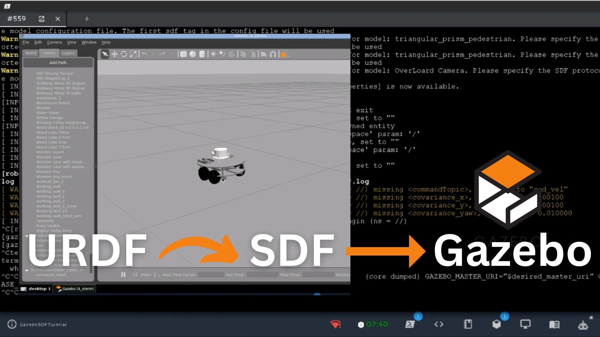This screenshot has width=600, height=337.
Task: Open the cube simulation icon in bottom bar
Action: (x=497, y=324)
